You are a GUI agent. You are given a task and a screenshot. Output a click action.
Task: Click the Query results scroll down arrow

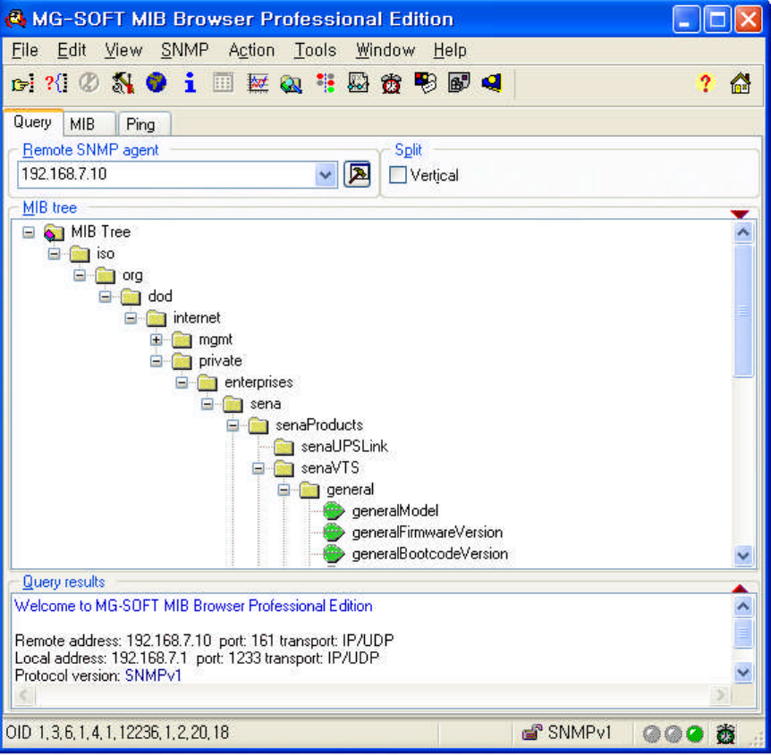(x=743, y=672)
